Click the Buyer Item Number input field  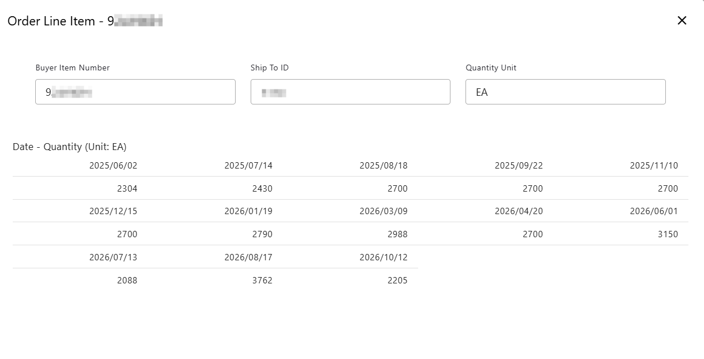(x=135, y=92)
